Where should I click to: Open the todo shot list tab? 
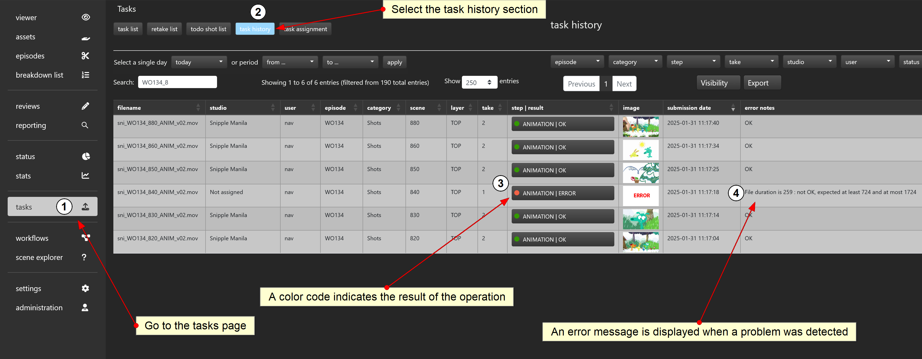208,29
